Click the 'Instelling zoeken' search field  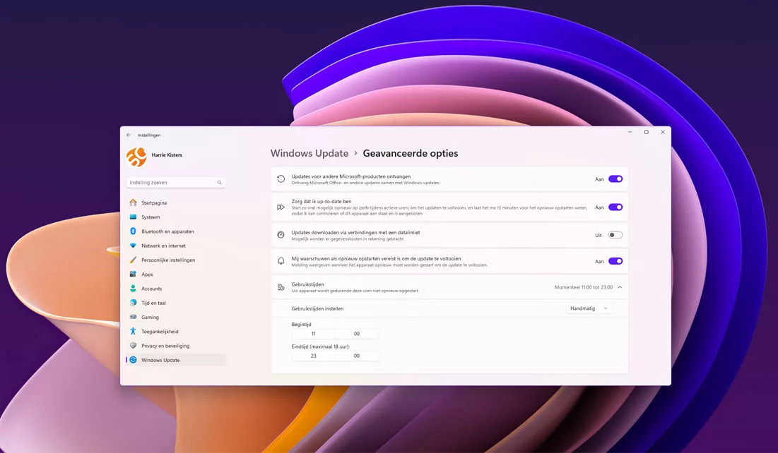click(176, 182)
